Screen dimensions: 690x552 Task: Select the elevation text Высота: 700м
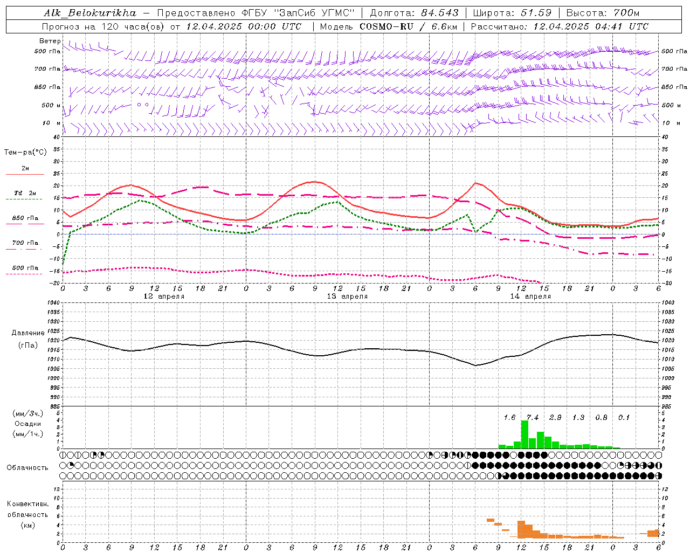[x=603, y=13]
